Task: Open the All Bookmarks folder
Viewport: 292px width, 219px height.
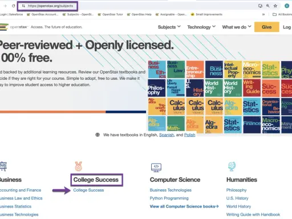Action: [x=282, y=14]
